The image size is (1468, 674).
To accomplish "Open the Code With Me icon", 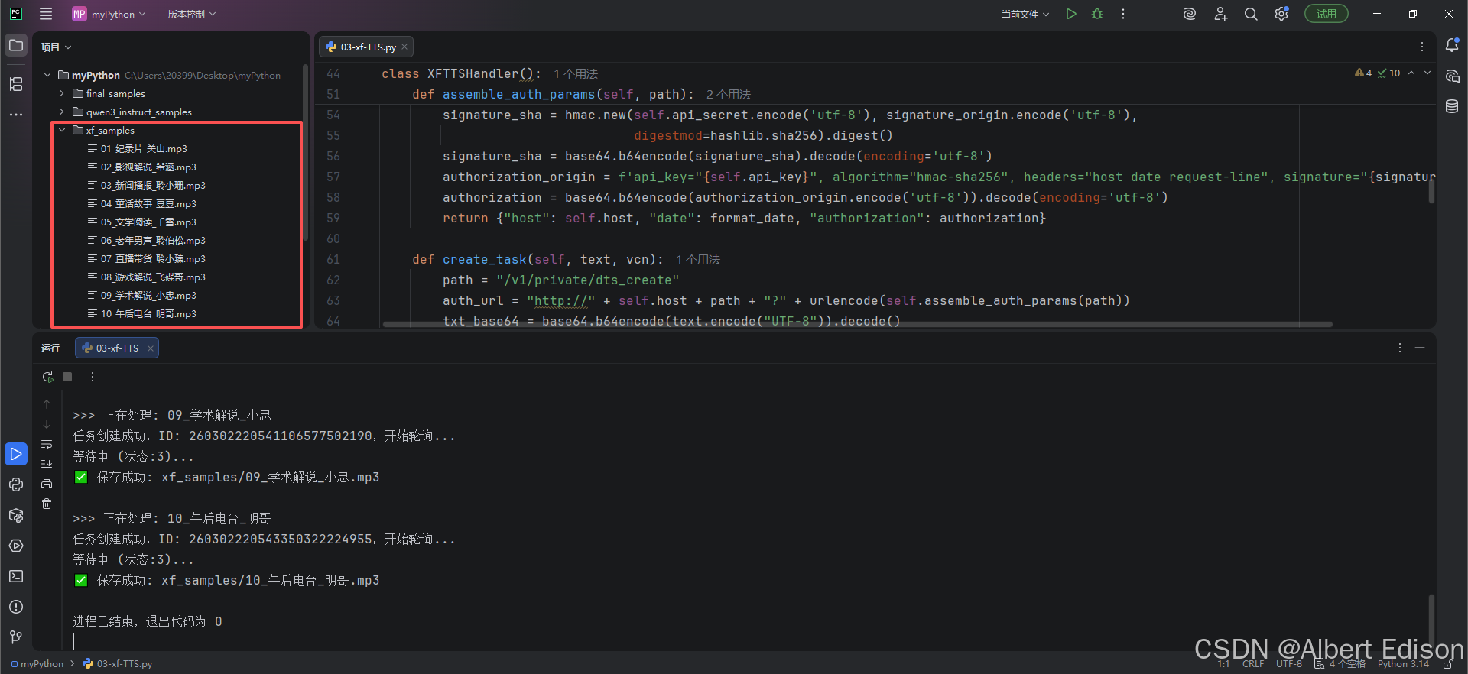I will tap(1220, 14).
